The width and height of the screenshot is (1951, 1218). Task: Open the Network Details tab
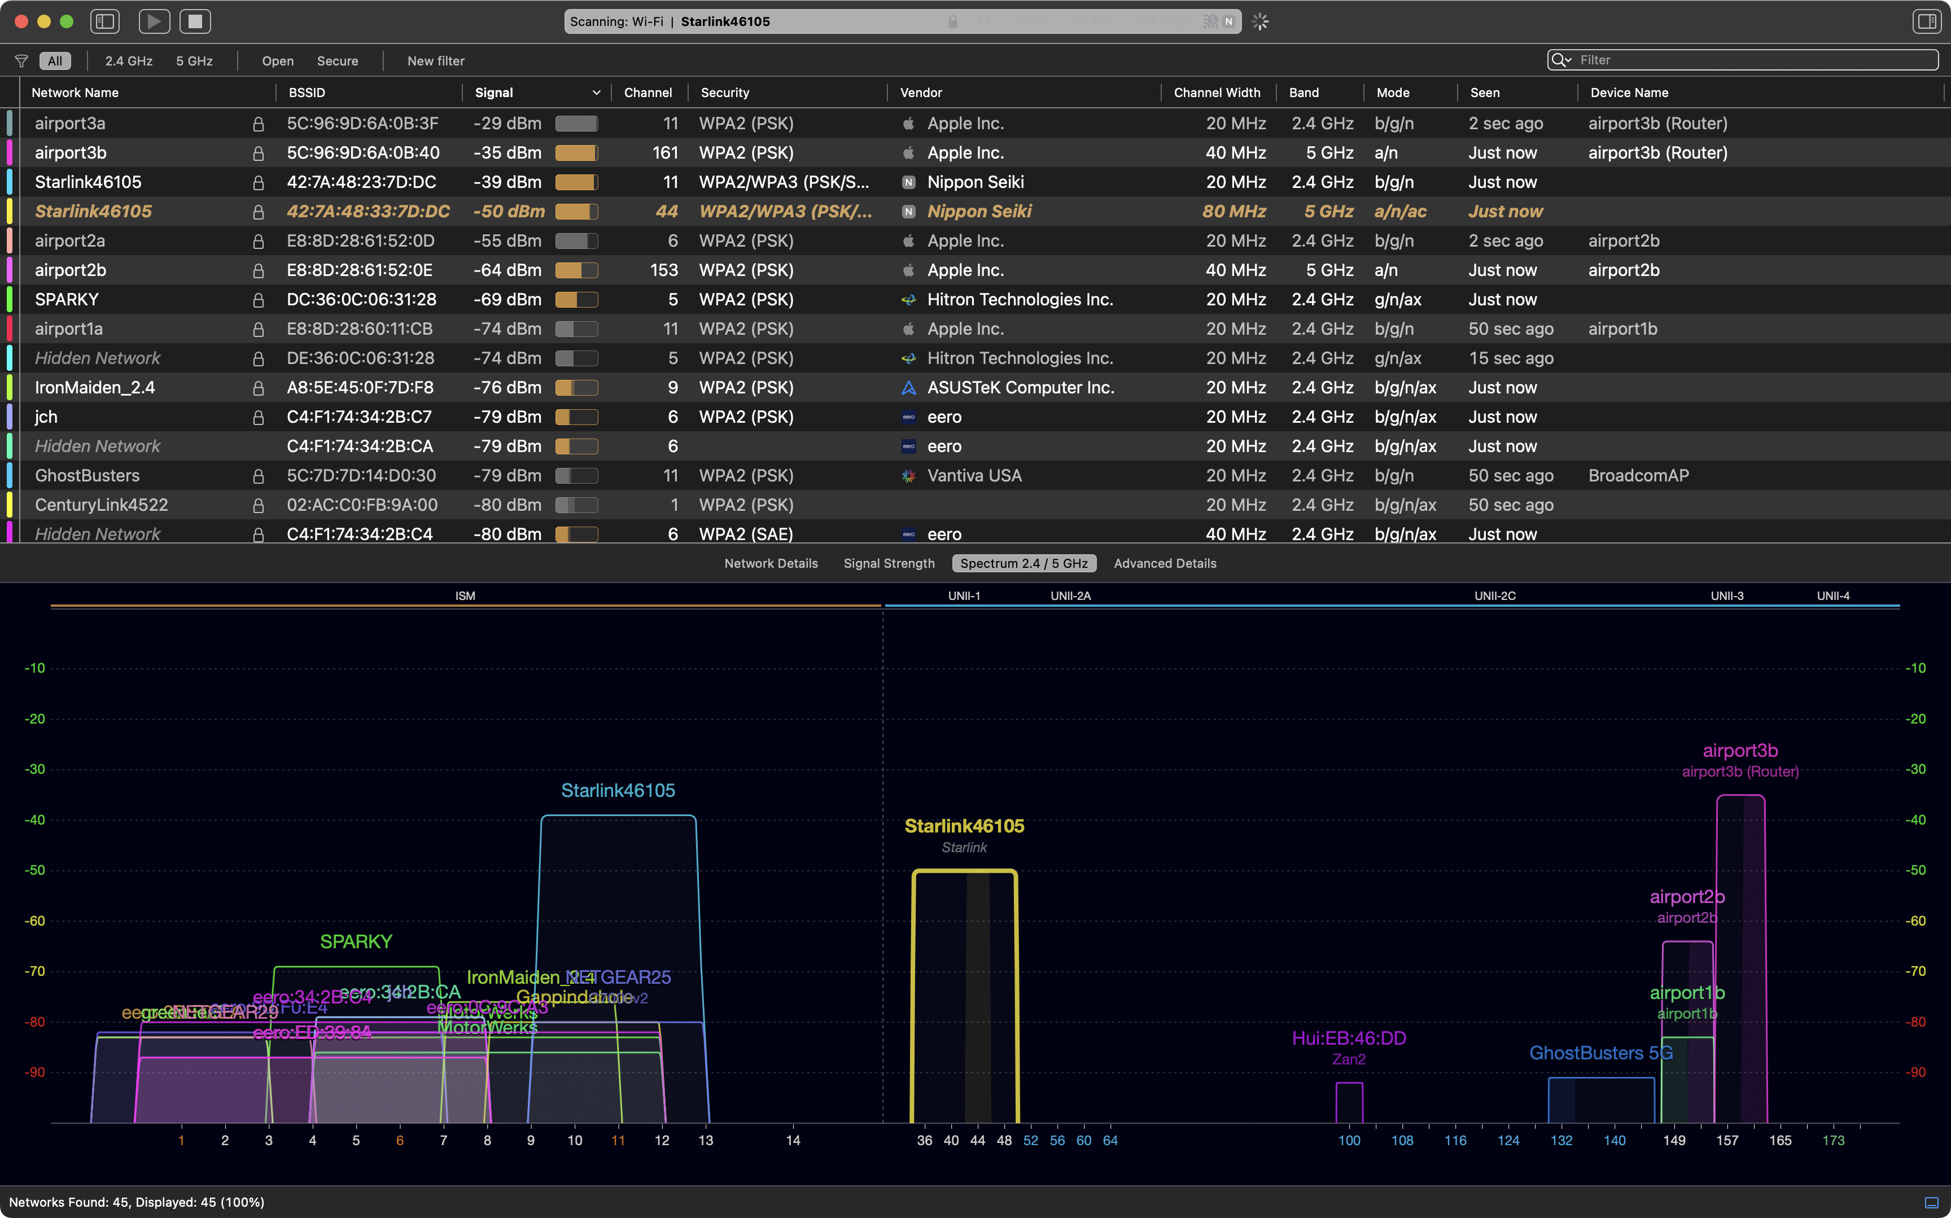coord(771,563)
